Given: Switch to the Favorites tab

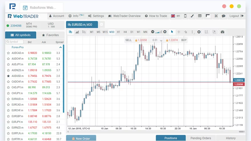Looking at the screenshot, I should point(50,35).
